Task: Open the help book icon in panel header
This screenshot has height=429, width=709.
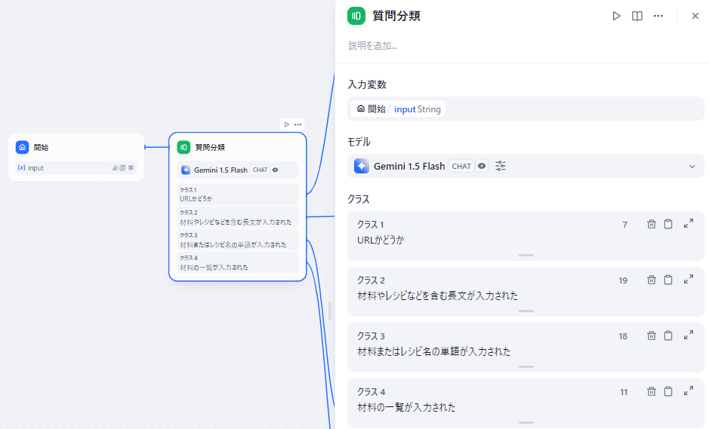Action: pos(637,16)
